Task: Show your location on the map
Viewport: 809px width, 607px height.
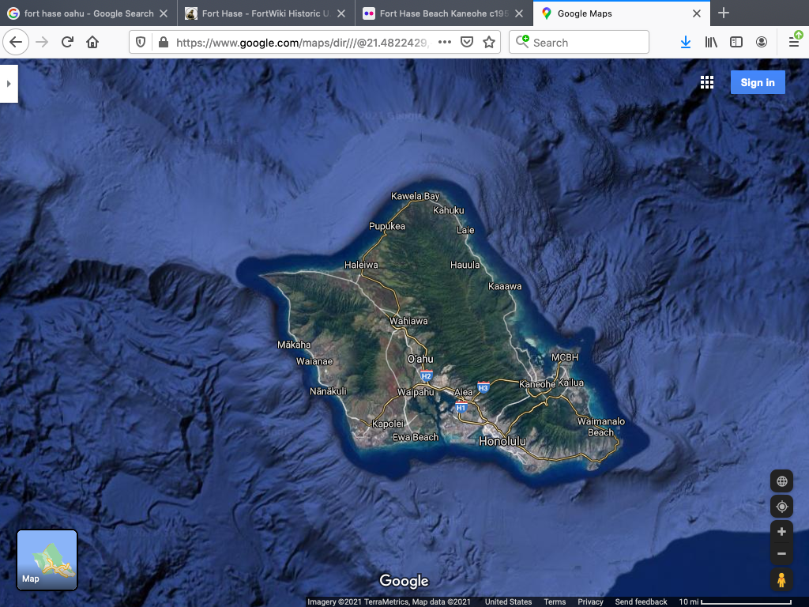Action: [x=781, y=507]
